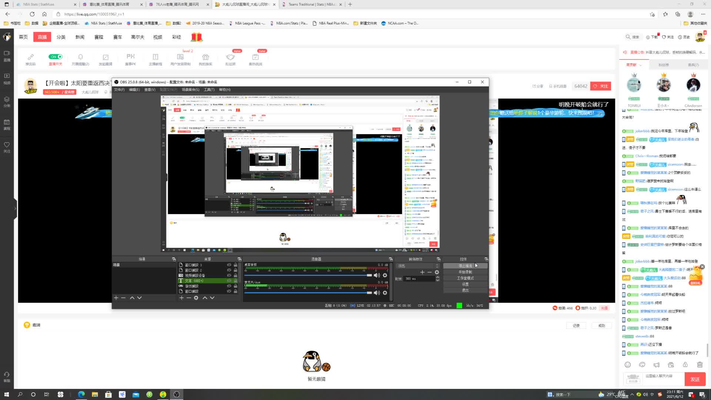
Task: Move selected source up with arrow
Action: [205, 298]
